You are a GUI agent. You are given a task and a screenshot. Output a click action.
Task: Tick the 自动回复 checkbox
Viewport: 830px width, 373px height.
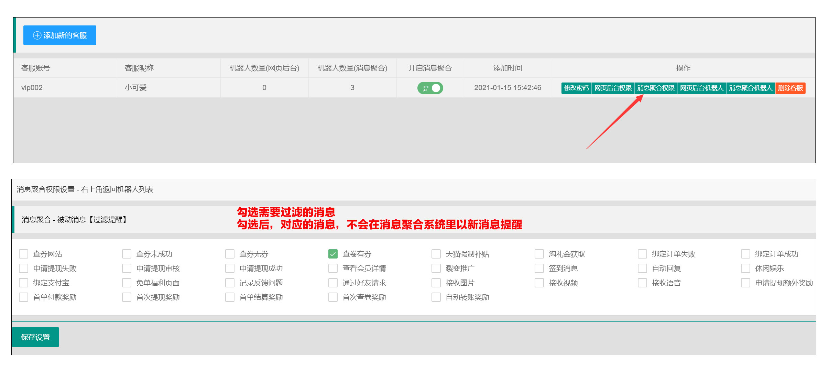click(x=642, y=268)
